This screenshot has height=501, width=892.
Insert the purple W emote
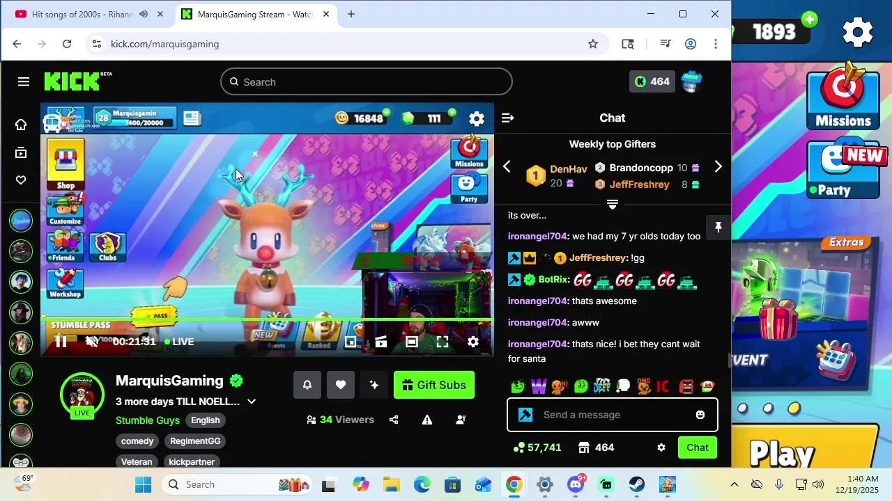click(539, 385)
